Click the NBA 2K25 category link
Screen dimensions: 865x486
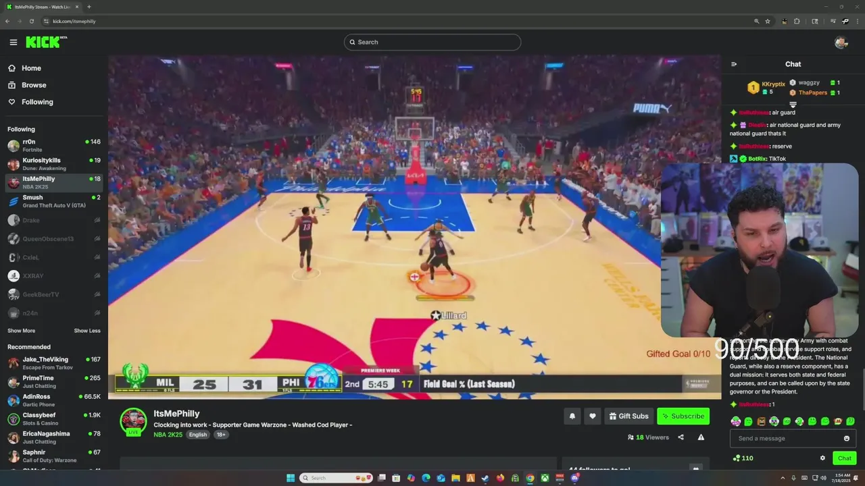coord(168,435)
